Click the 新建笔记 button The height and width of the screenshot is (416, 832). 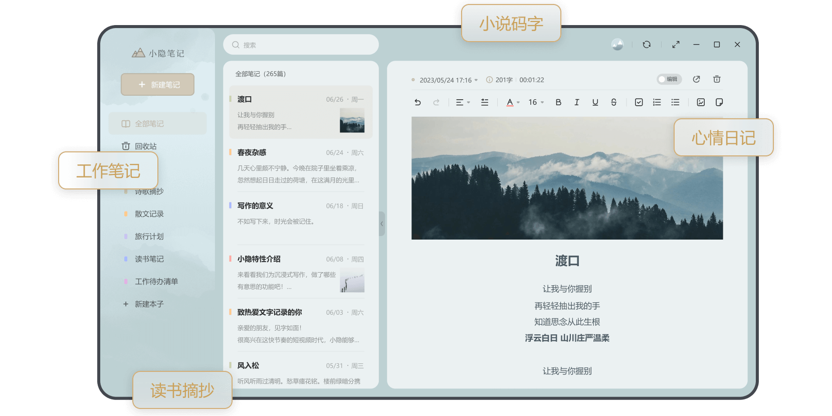click(157, 85)
